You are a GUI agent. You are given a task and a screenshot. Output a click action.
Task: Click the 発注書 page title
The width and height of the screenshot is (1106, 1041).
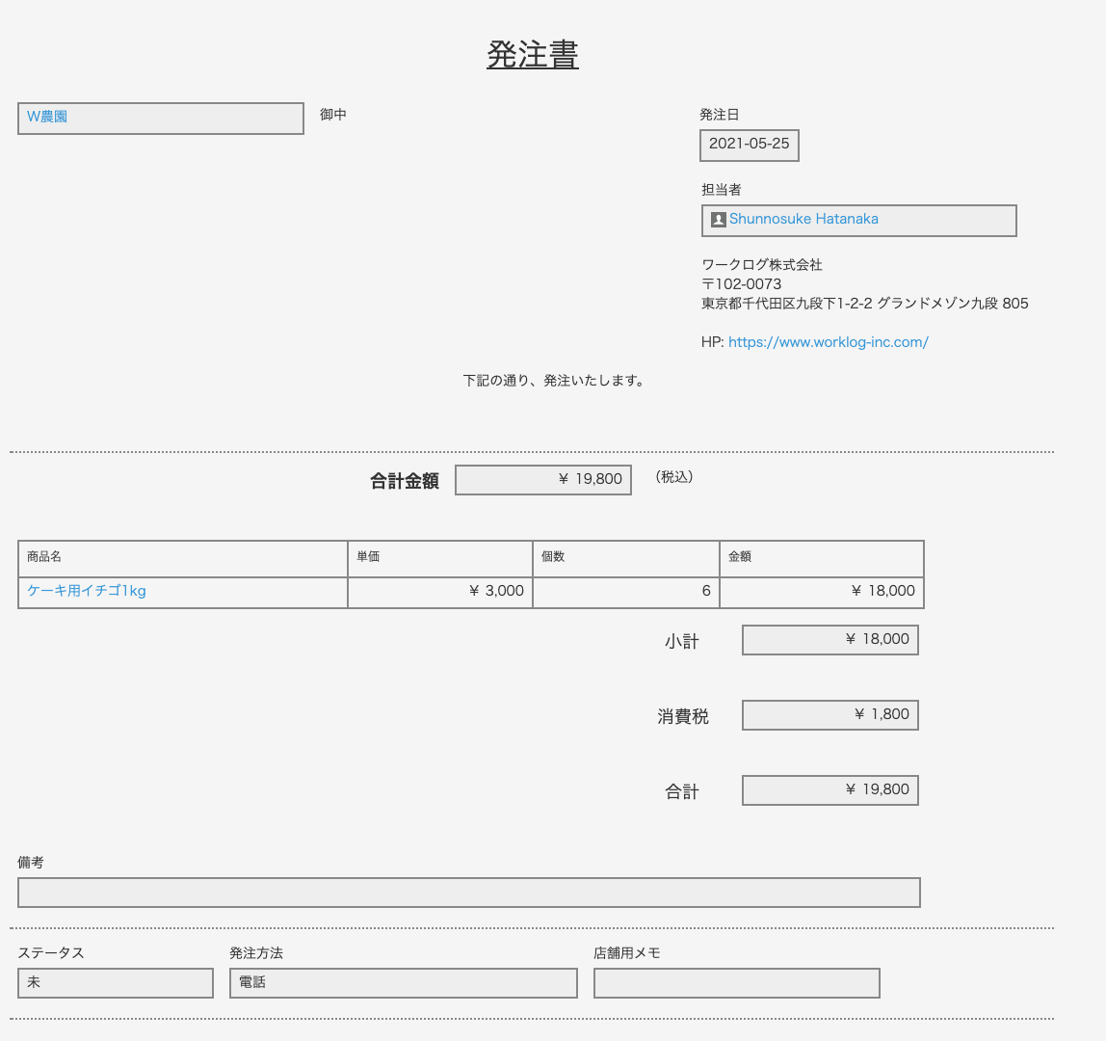(532, 55)
